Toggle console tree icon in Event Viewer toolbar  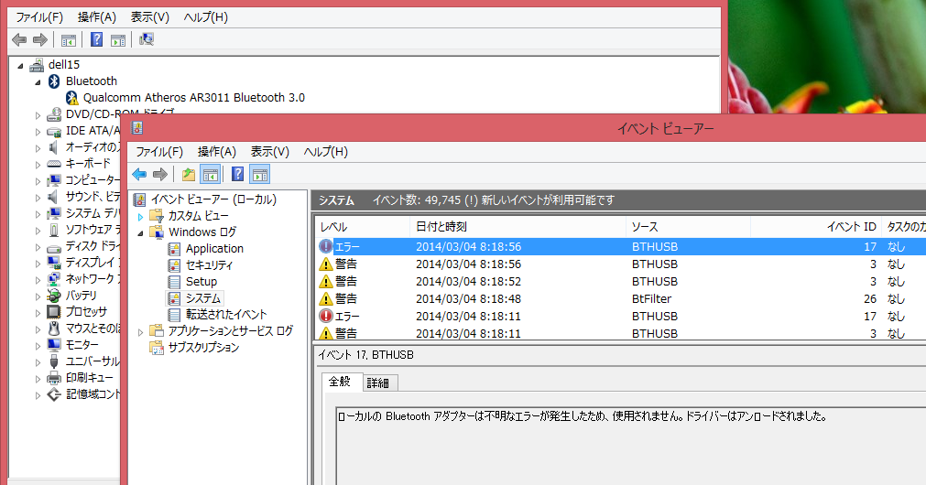coord(211,175)
